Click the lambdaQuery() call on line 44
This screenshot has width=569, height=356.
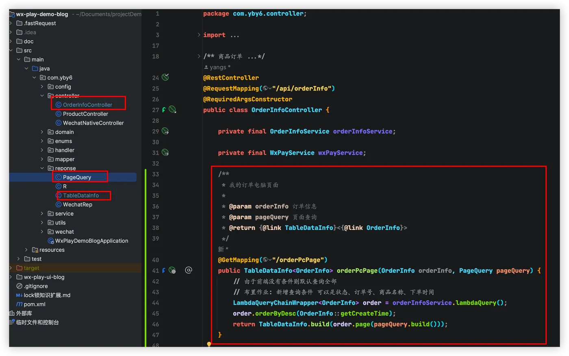pyautogui.click(x=480, y=303)
